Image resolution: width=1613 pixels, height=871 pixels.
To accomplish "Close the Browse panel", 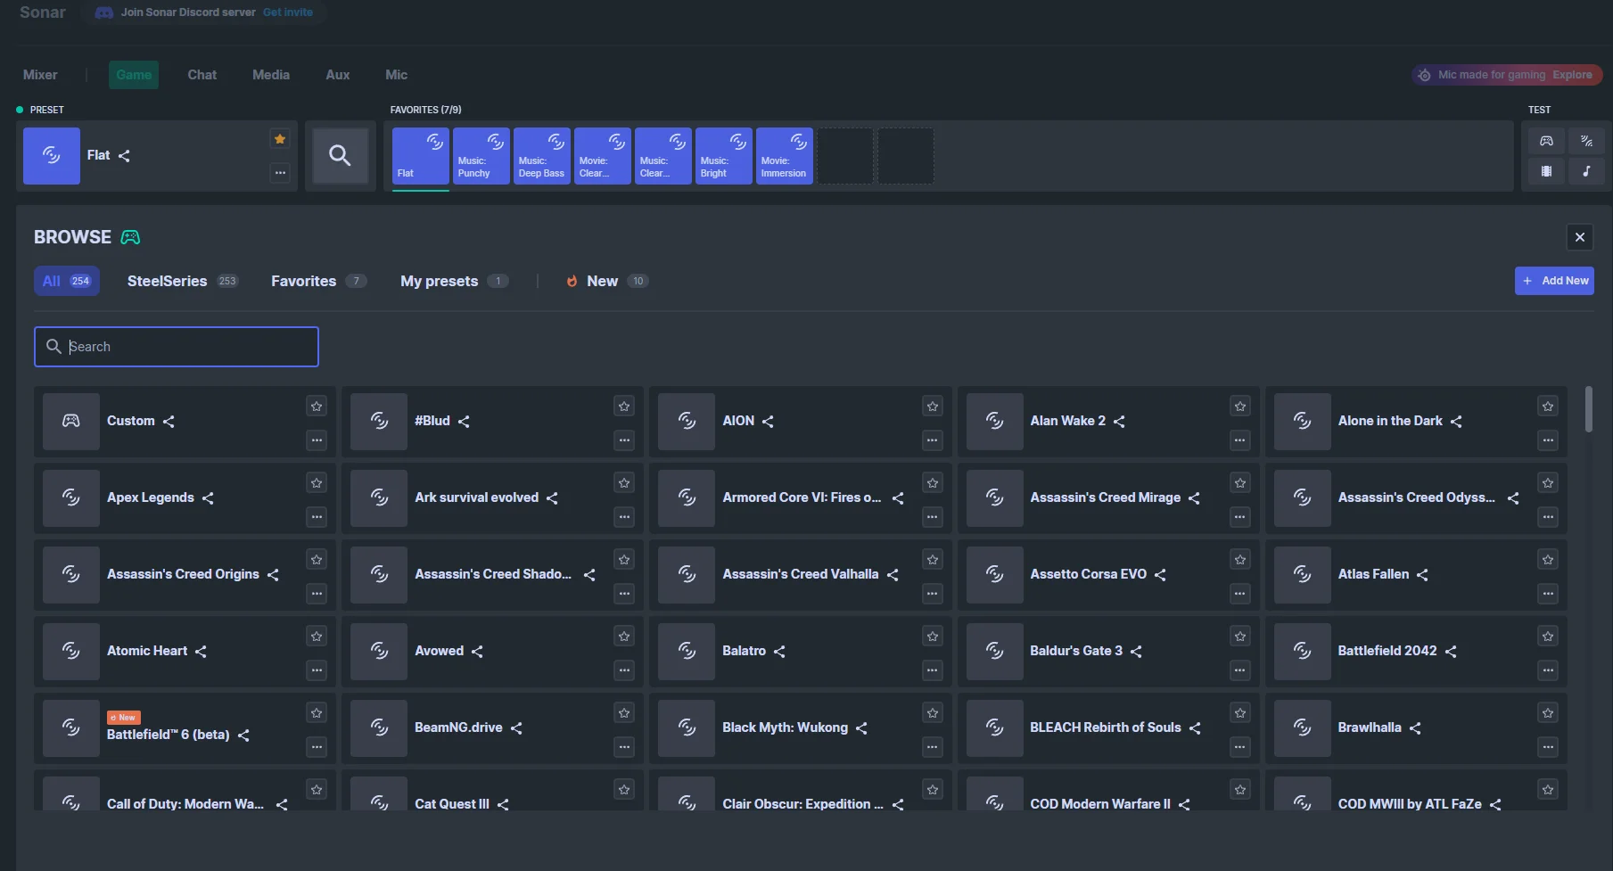I will point(1580,237).
